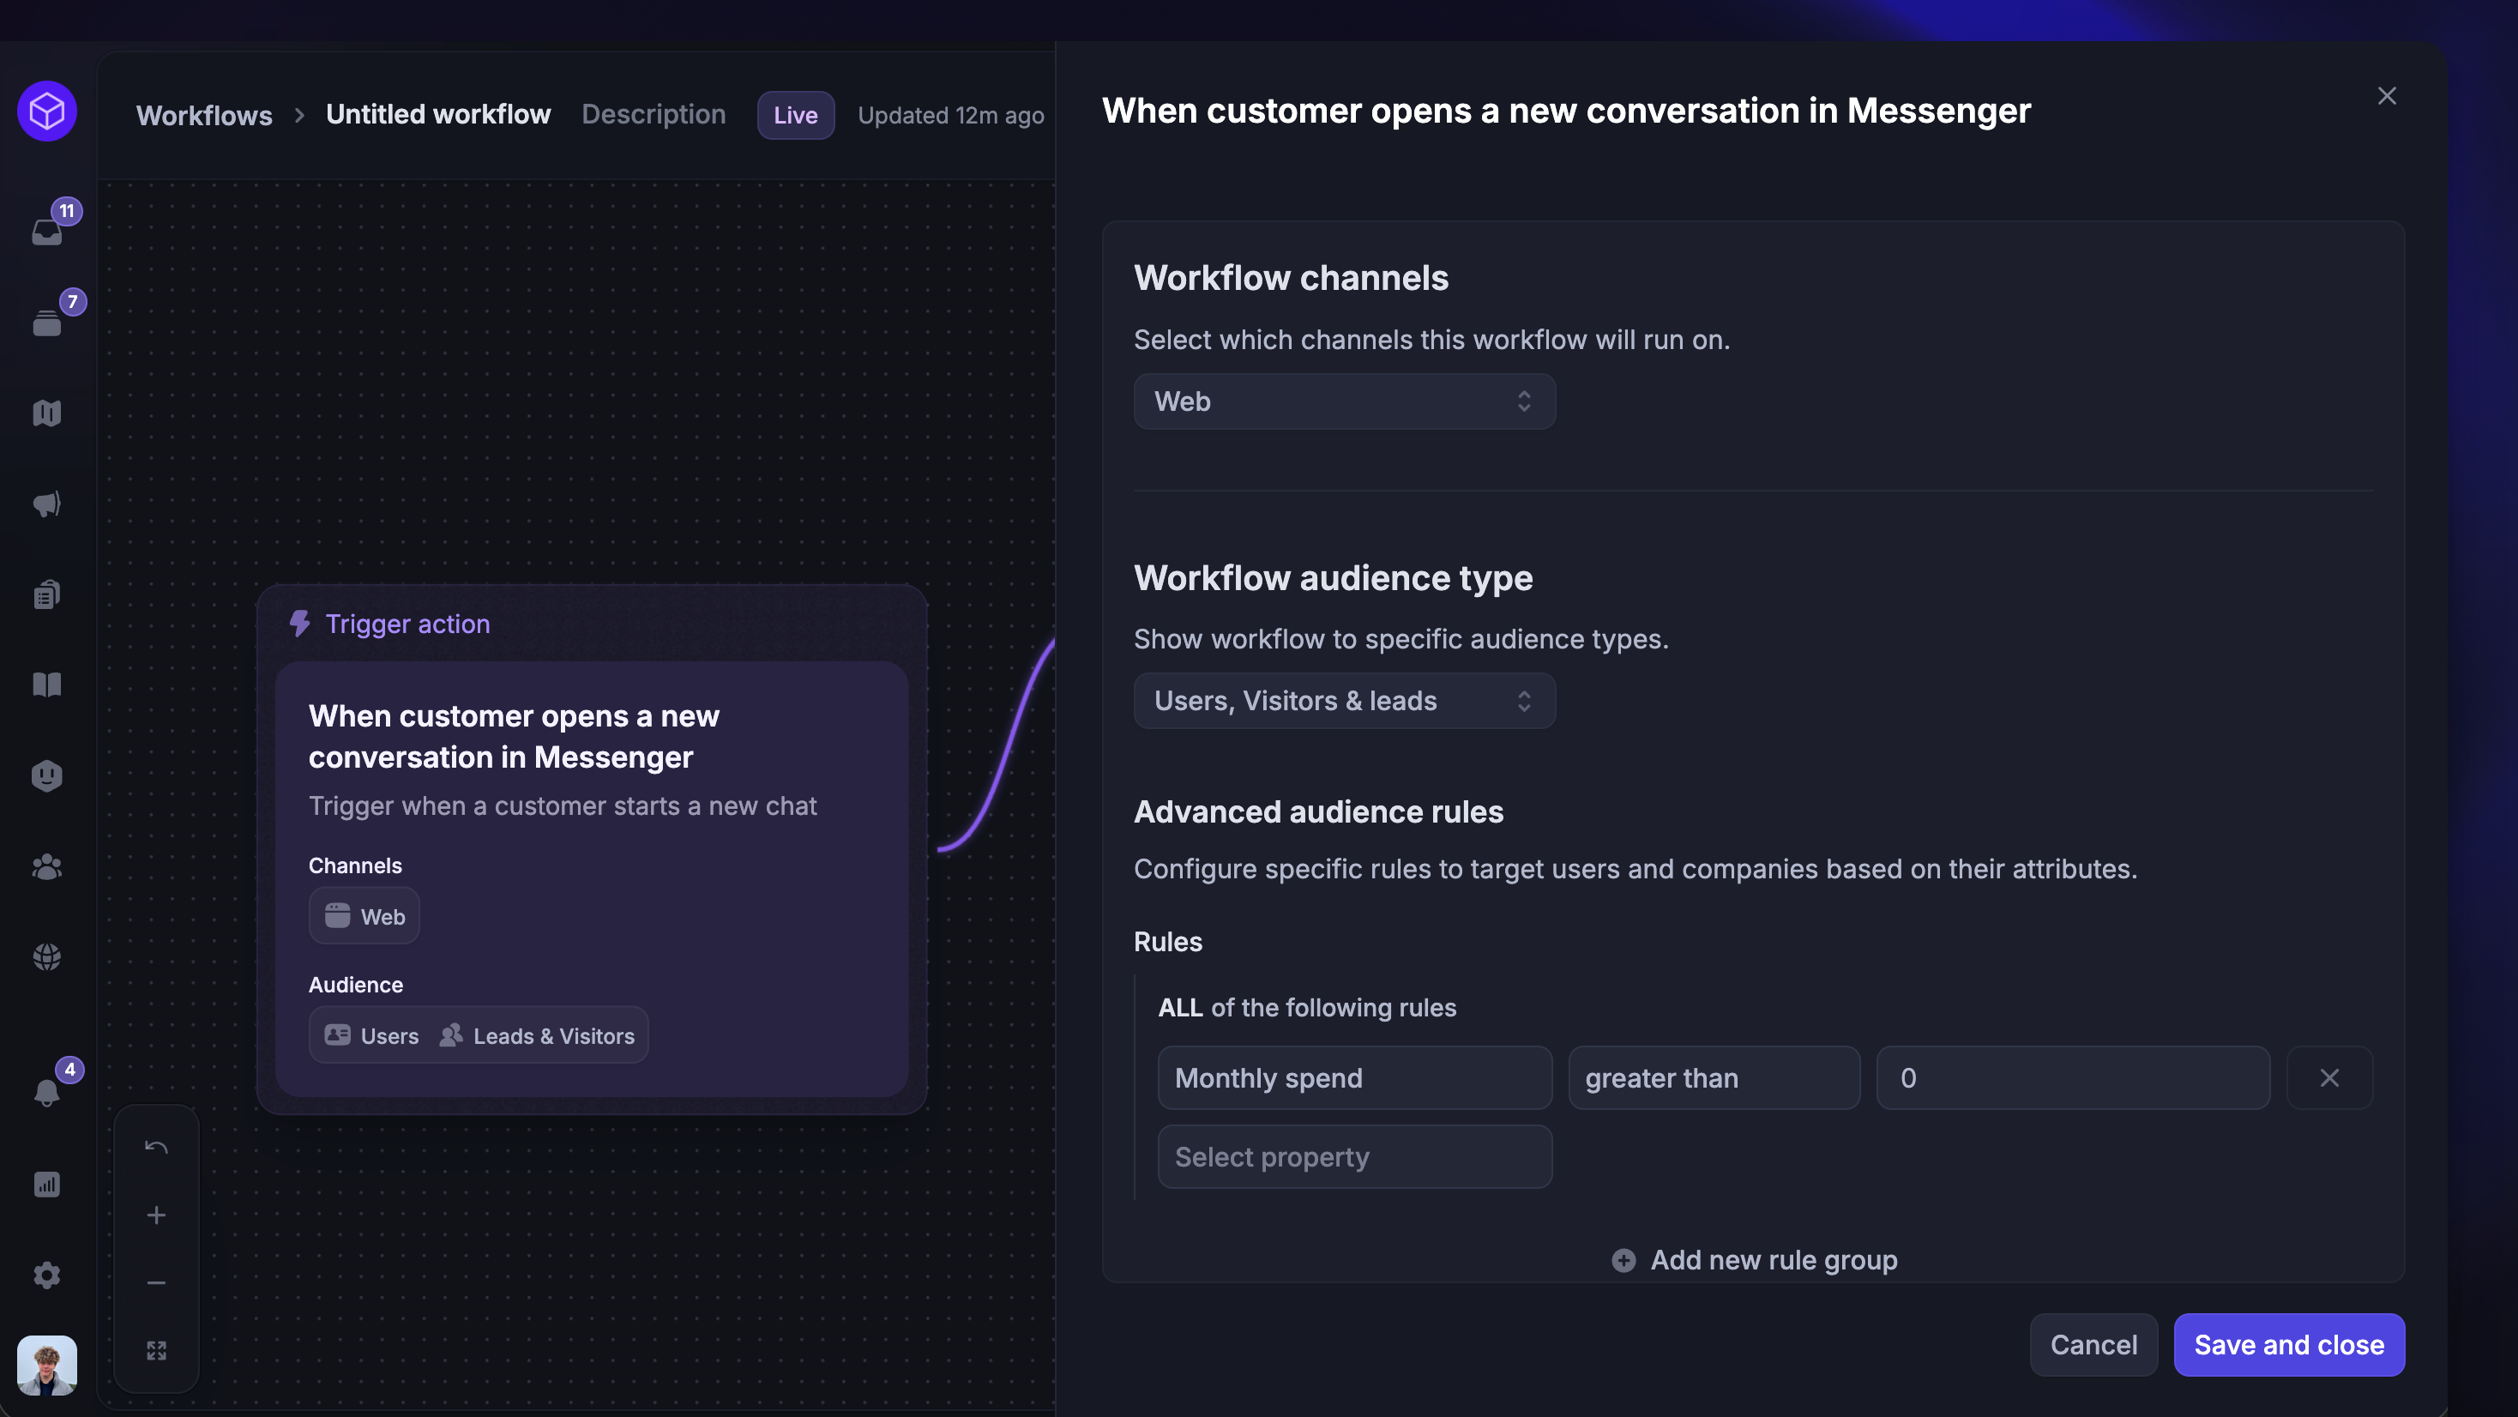Open the settings gear in sidebar
This screenshot has width=2518, height=1417.
click(47, 1275)
